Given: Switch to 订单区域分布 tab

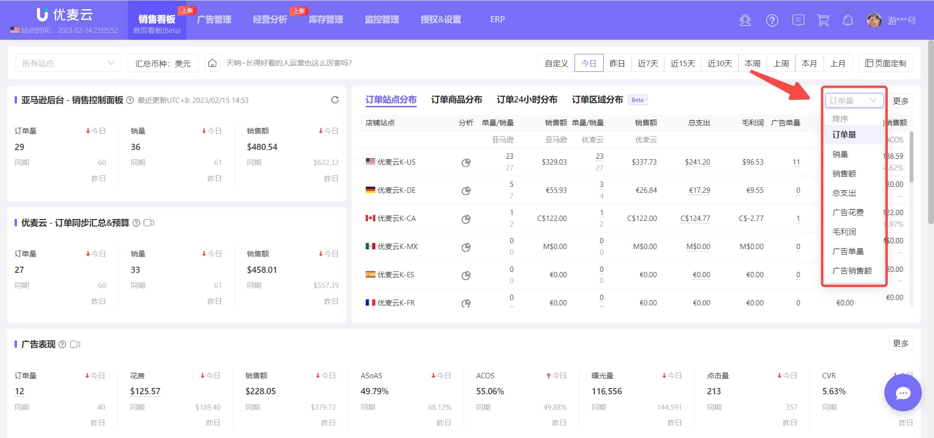Looking at the screenshot, I should click(x=597, y=100).
